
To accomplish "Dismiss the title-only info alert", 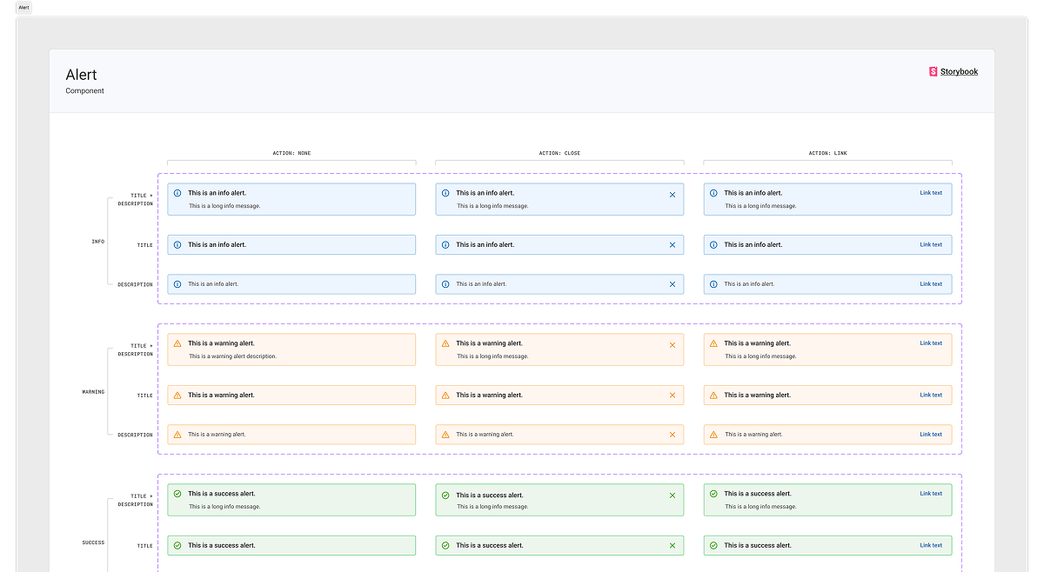I will point(673,245).
